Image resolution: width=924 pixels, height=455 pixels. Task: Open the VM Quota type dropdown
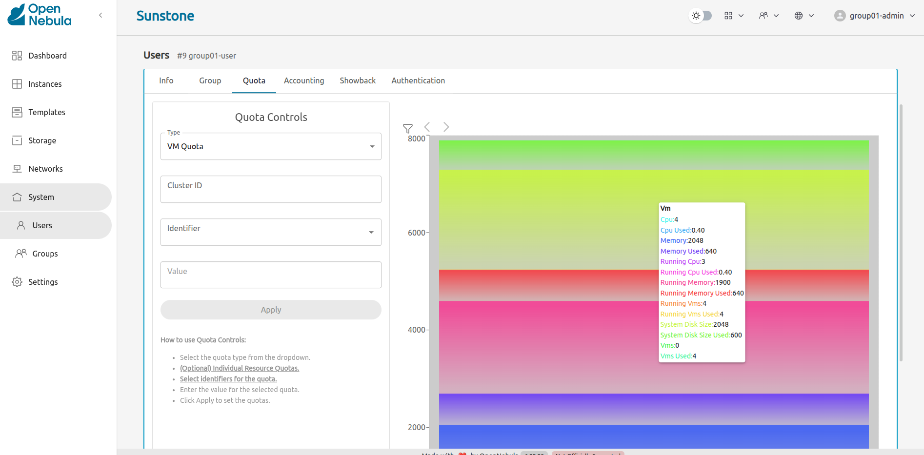(271, 146)
